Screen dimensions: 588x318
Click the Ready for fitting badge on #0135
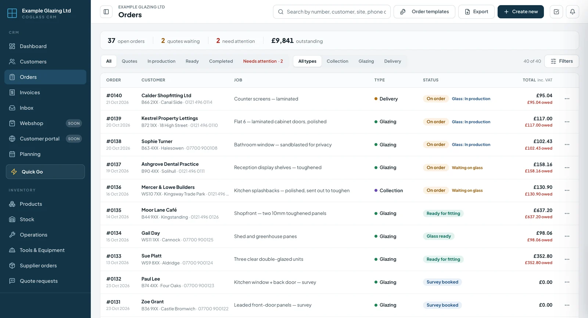443,213
